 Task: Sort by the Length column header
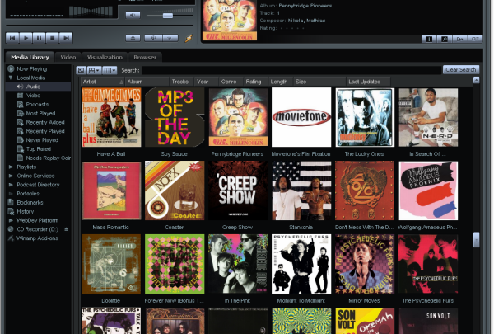pos(281,82)
